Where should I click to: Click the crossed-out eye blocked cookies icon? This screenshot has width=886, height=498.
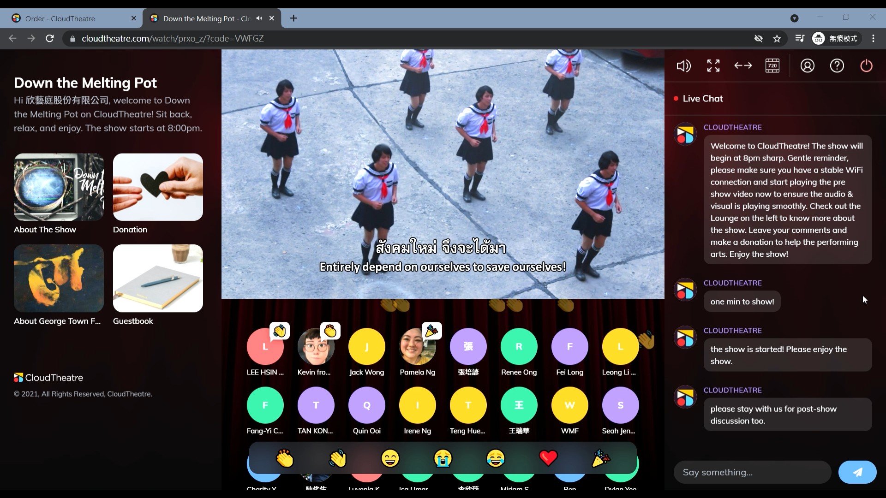coord(758,38)
